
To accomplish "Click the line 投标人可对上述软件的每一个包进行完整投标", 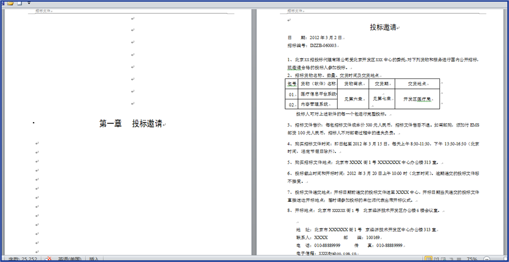I will coord(343,114).
